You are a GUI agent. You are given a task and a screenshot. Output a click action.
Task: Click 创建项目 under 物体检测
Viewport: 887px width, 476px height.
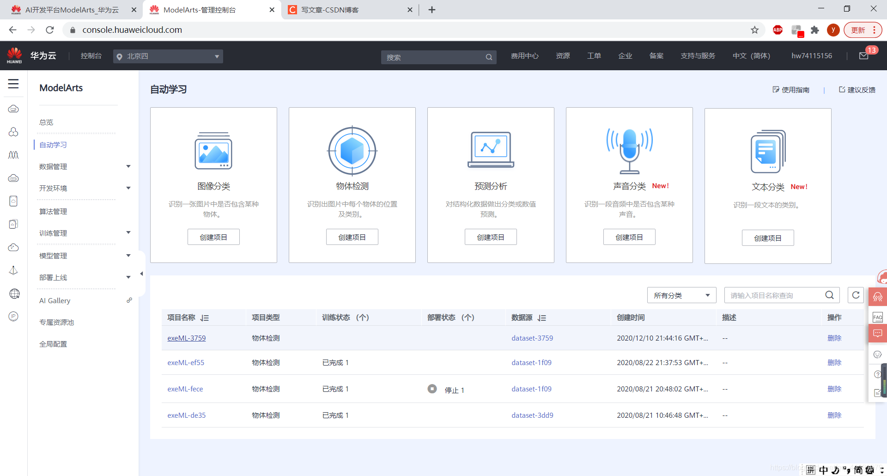point(352,237)
